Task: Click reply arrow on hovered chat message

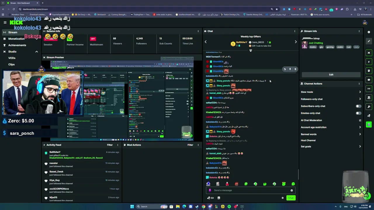Action: click(285, 69)
